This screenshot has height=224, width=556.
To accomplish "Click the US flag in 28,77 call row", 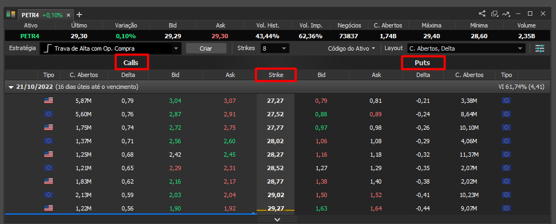I will coord(49,181).
